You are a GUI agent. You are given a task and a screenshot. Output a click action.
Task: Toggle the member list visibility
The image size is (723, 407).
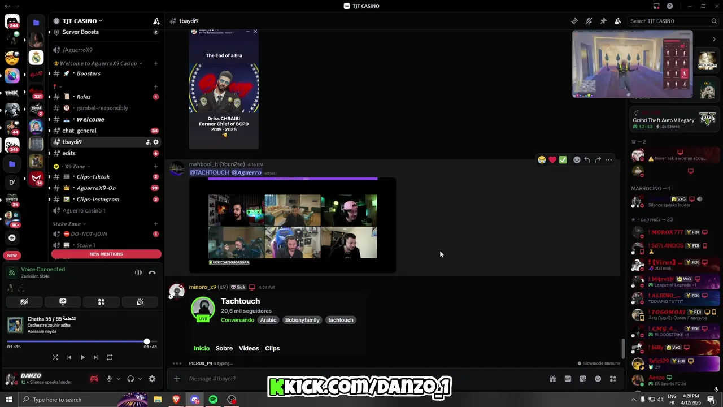pyautogui.click(x=617, y=21)
